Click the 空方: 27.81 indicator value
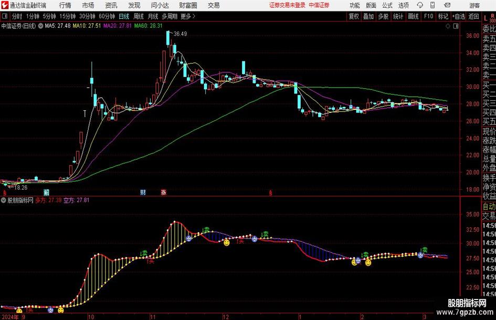Screen dimensions: 496x320 [x=76, y=200]
